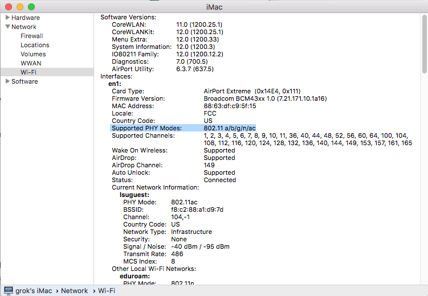Click PHY Mode value 802.11ac

tap(184, 202)
